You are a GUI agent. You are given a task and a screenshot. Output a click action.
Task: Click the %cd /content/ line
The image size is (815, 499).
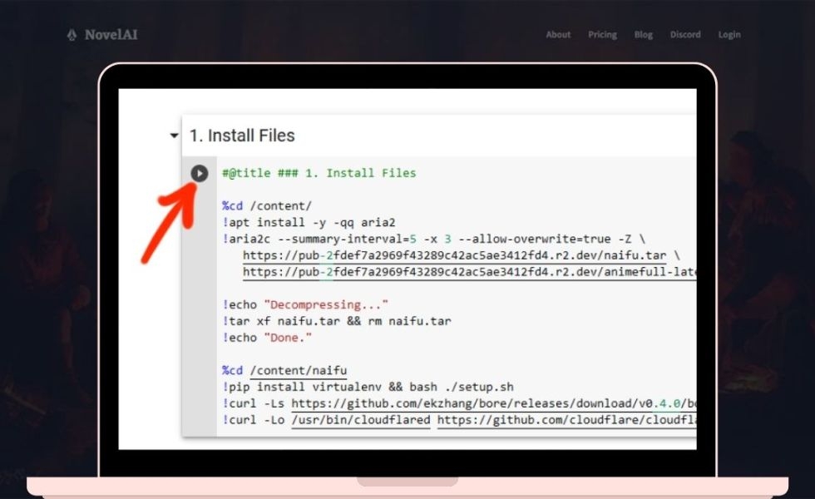pyautogui.click(x=267, y=206)
